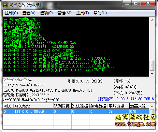The height and width of the screenshot is (132, 158).
Task: Open the 帮助(H) menu
Action: pyautogui.click(x=100, y=13)
